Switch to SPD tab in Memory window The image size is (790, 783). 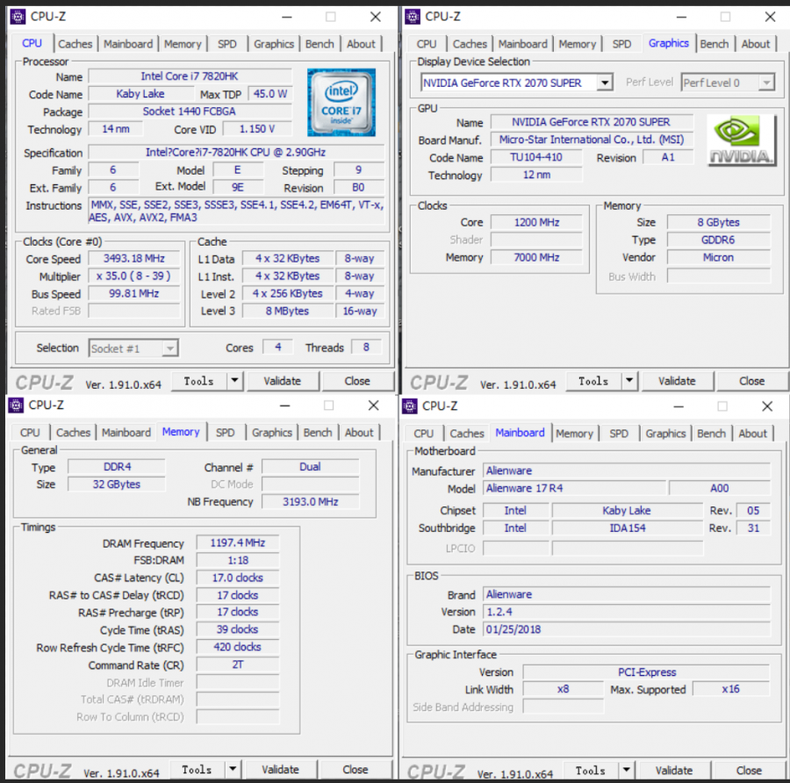[226, 433]
